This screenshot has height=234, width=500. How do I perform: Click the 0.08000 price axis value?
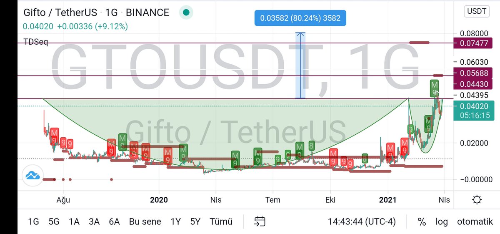pos(475,33)
